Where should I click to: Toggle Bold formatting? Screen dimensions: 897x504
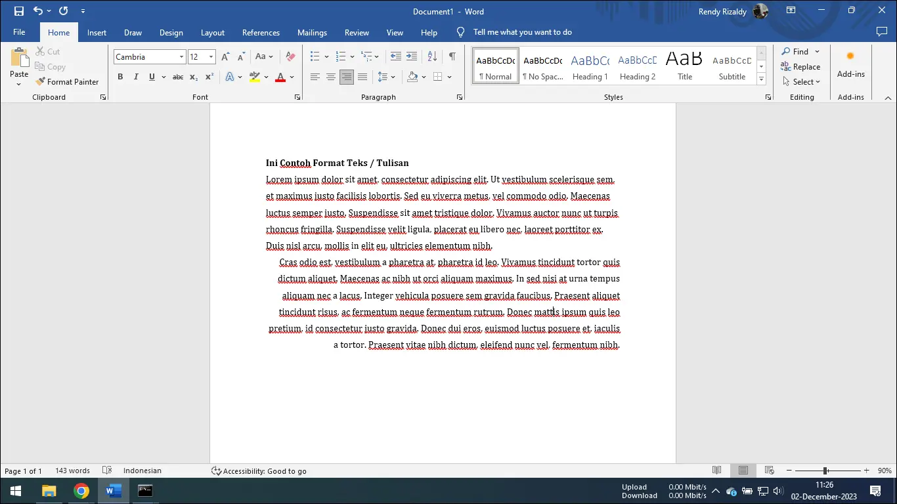coord(120,77)
